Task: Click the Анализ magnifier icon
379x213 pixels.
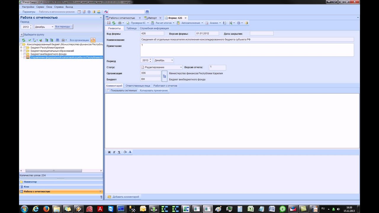Action: pyautogui.click(x=207, y=23)
